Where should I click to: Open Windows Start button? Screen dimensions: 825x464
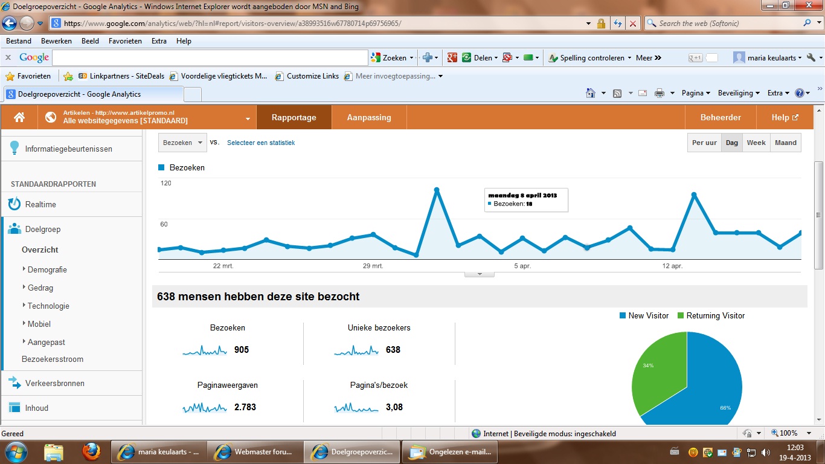(x=16, y=451)
